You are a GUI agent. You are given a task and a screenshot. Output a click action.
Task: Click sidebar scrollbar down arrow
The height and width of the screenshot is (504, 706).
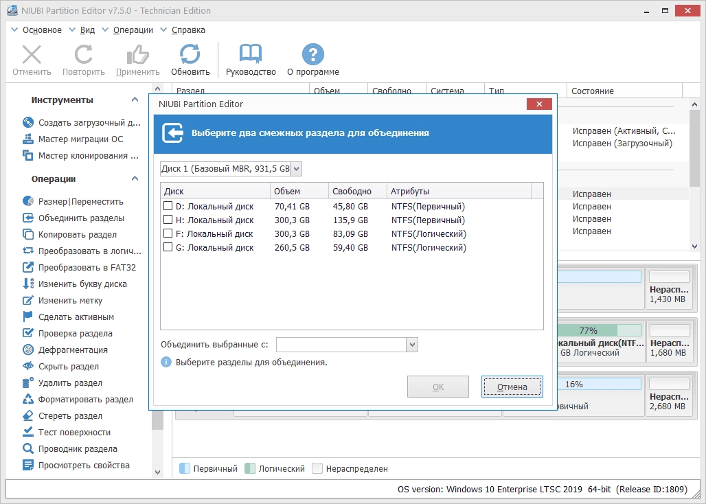point(157,472)
